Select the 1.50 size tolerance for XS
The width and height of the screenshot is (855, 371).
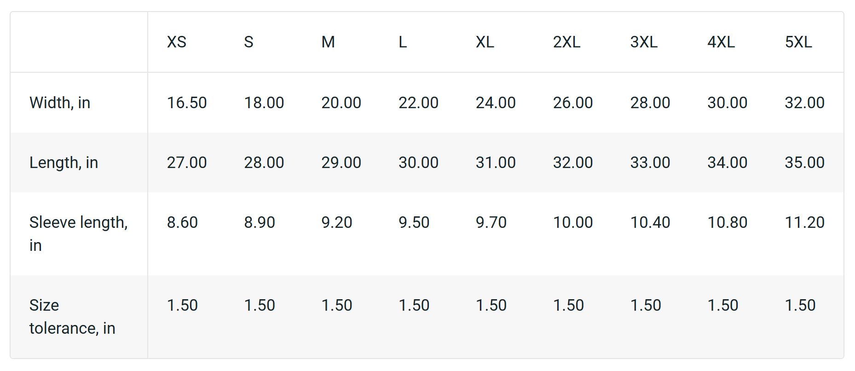182,305
